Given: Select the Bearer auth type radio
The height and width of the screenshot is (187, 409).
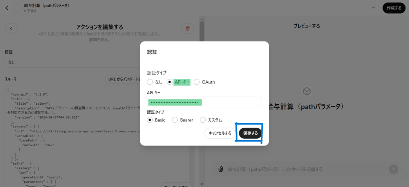Looking at the screenshot, I should pyautogui.click(x=175, y=120).
